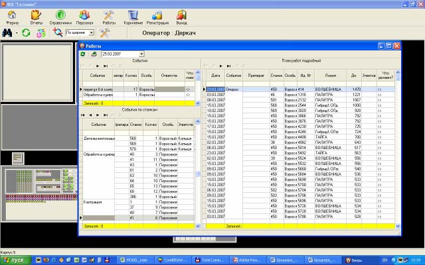Select row with Ид. № 5014 ВОЛШЕБНИЦА

click(x=300, y=148)
